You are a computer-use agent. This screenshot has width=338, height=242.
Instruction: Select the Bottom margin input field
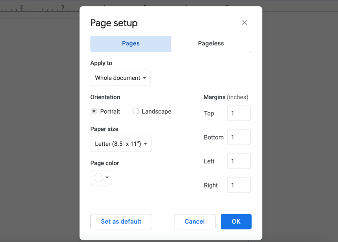point(239,137)
